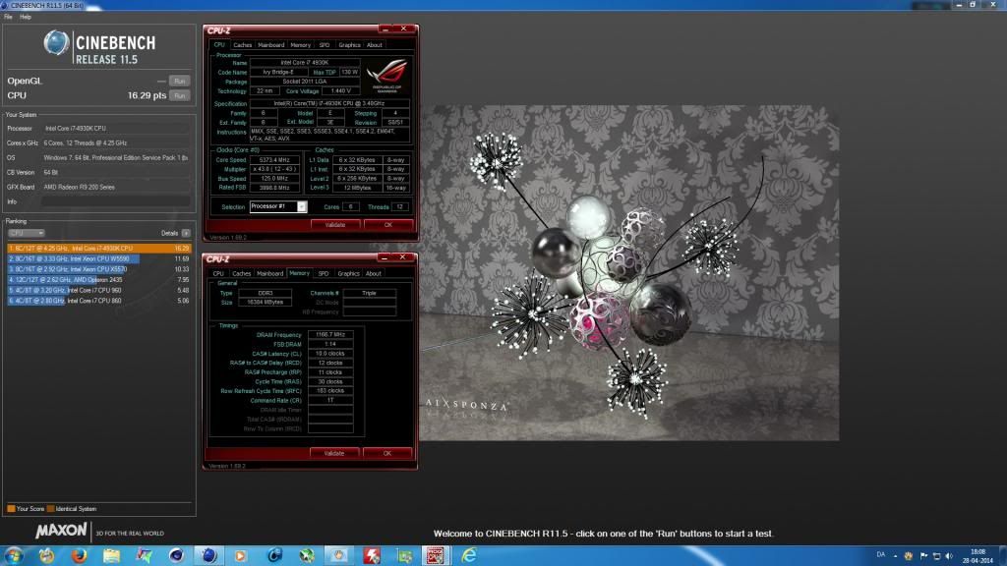
Task: Open the dark sphere Cinema 4D taskbar icon
Action: (177, 555)
